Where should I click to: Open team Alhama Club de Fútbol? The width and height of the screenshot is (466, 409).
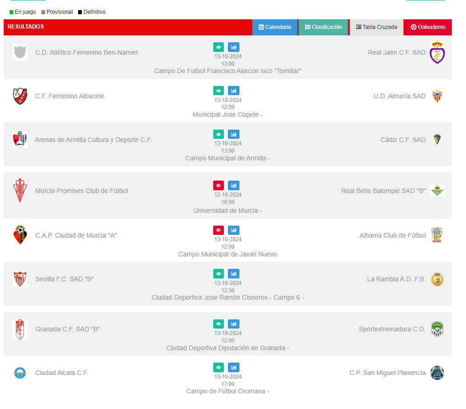[x=392, y=235]
